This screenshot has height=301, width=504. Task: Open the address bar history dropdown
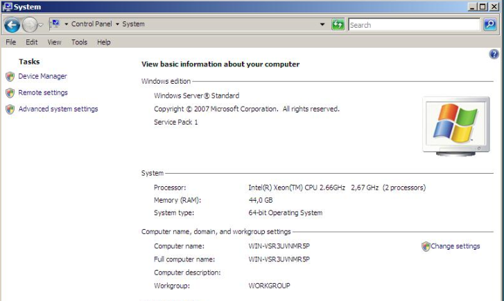point(322,24)
